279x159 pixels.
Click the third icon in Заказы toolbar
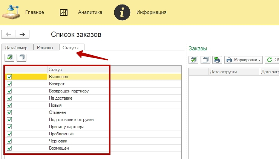click(x=217, y=60)
